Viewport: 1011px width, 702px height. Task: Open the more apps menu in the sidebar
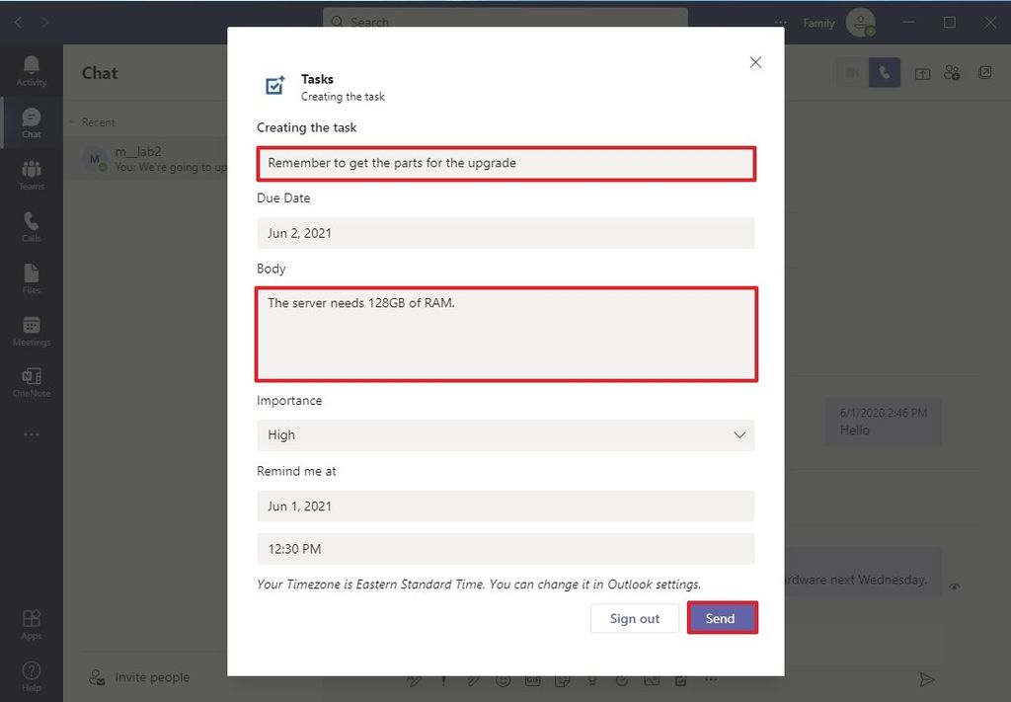coord(31,434)
